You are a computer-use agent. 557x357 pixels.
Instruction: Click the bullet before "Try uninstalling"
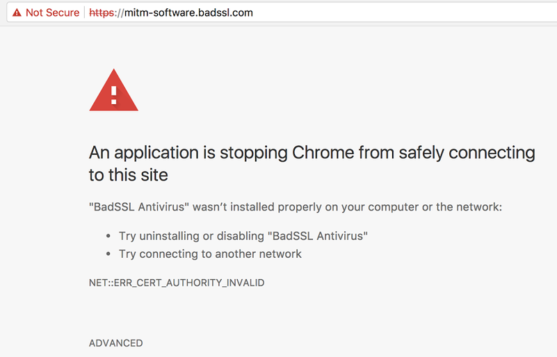coord(108,236)
